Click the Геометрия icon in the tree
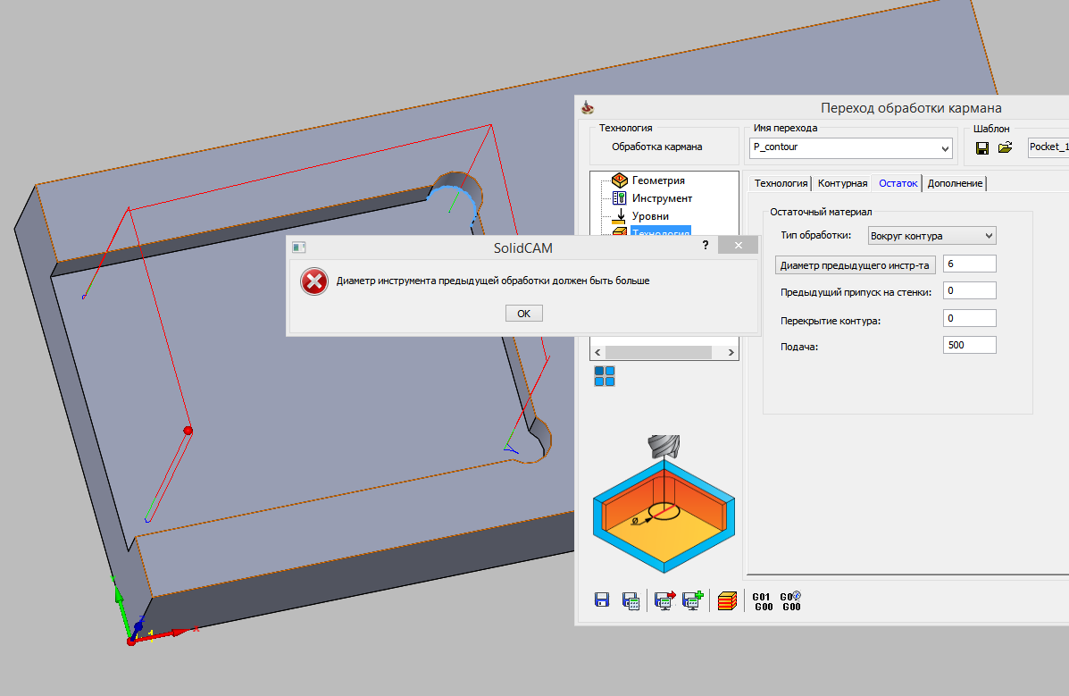The image size is (1069, 696). (x=619, y=180)
